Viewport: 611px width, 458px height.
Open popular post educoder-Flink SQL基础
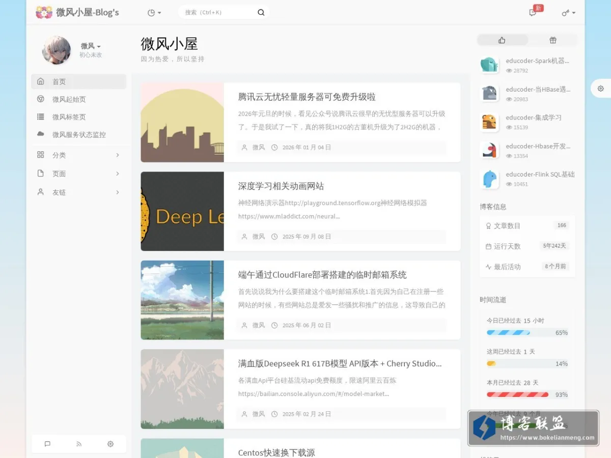click(x=540, y=174)
